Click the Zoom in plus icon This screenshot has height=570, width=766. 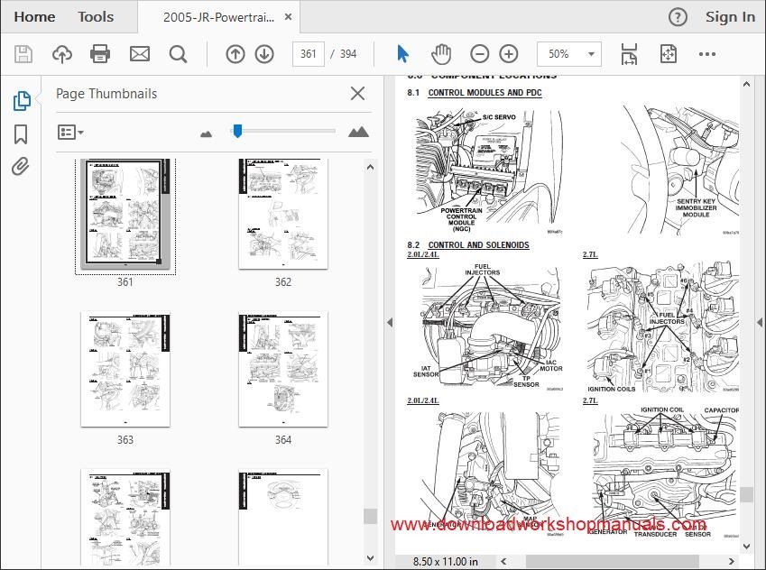point(509,54)
